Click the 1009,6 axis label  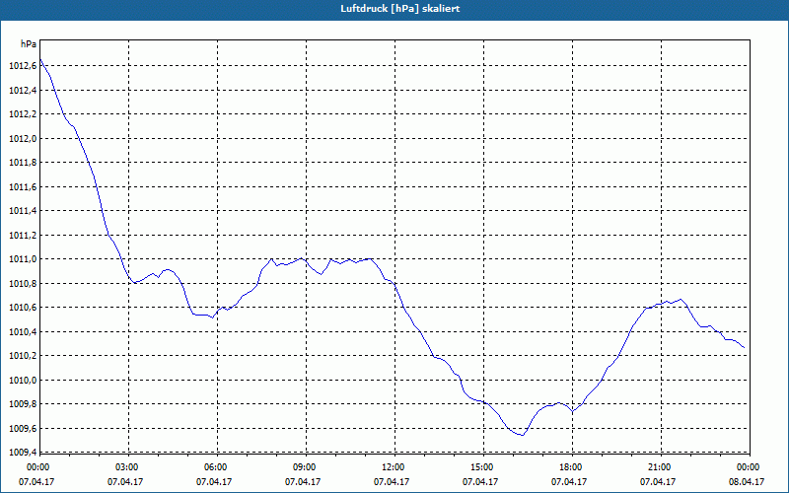point(23,429)
